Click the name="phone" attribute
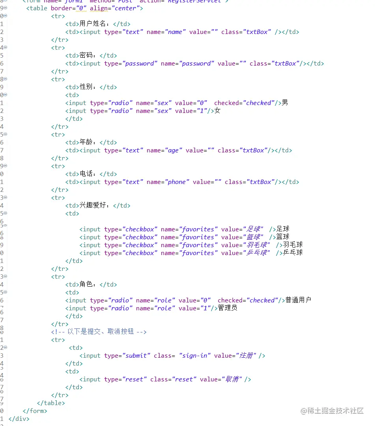The width and height of the screenshot is (375, 426). coord(168,182)
